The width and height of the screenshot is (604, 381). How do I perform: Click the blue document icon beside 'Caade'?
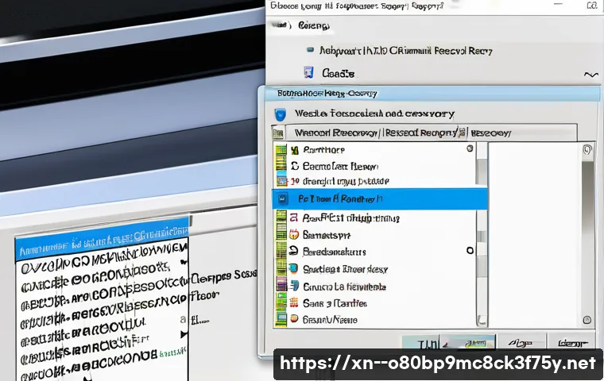click(x=308, y=72)
